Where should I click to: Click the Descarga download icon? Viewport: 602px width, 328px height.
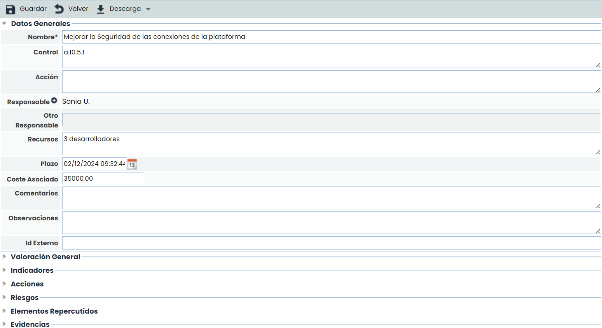tap(101, 9)
